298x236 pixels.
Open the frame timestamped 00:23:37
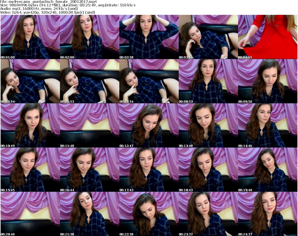(x=208, y=214)
